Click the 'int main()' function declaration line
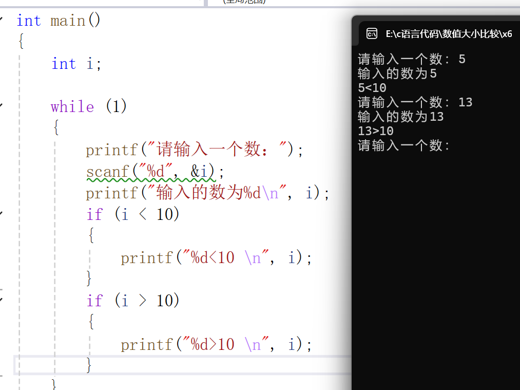This screenshot has height=390, width=520. (59, 21)
